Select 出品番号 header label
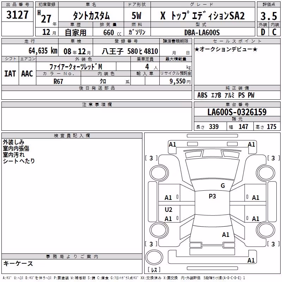The image size is (282, 282). pyautogui.click(x=17, y=5)
